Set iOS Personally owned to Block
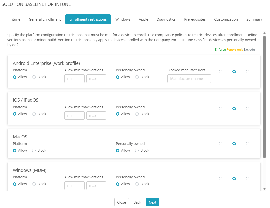The image size is (270, 208). tap(137, 114)
